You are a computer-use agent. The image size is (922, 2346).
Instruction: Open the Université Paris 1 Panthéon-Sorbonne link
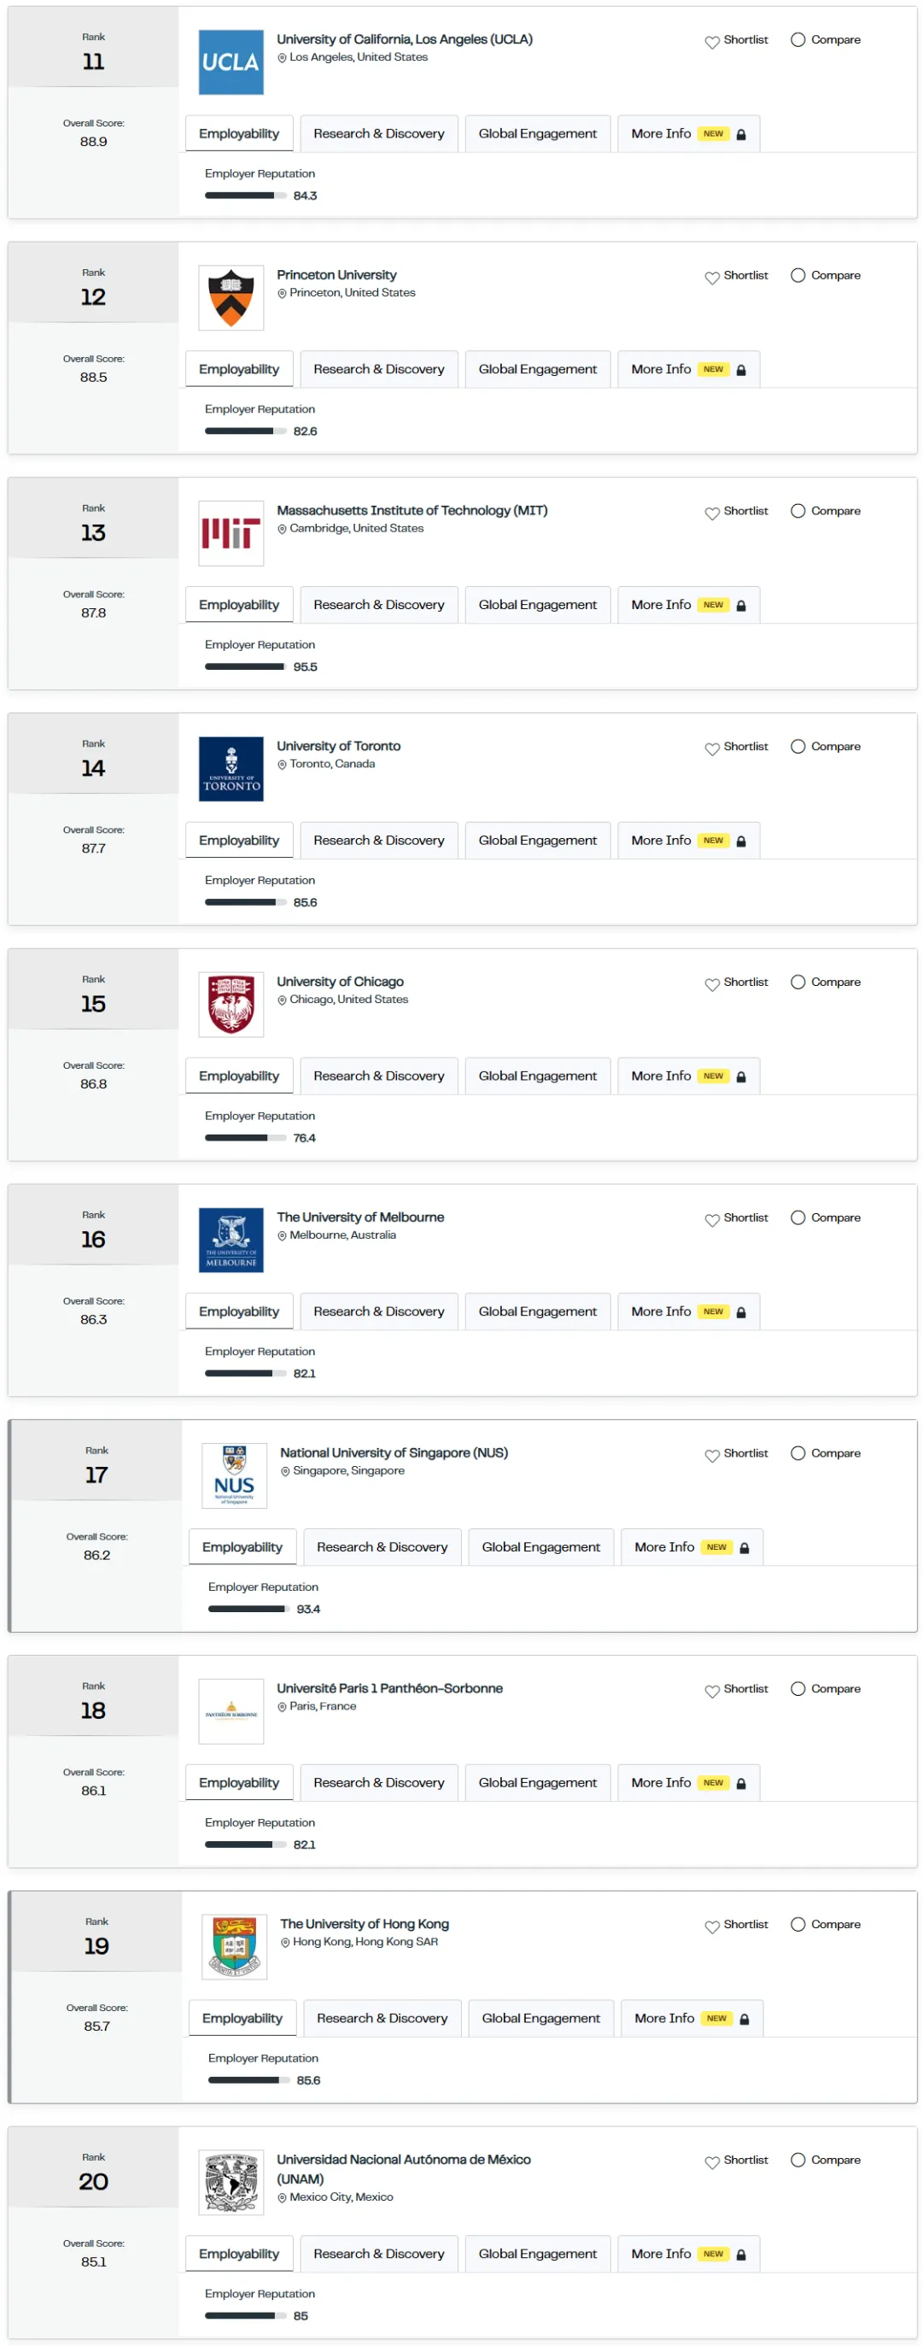[x=389, y=1687]
